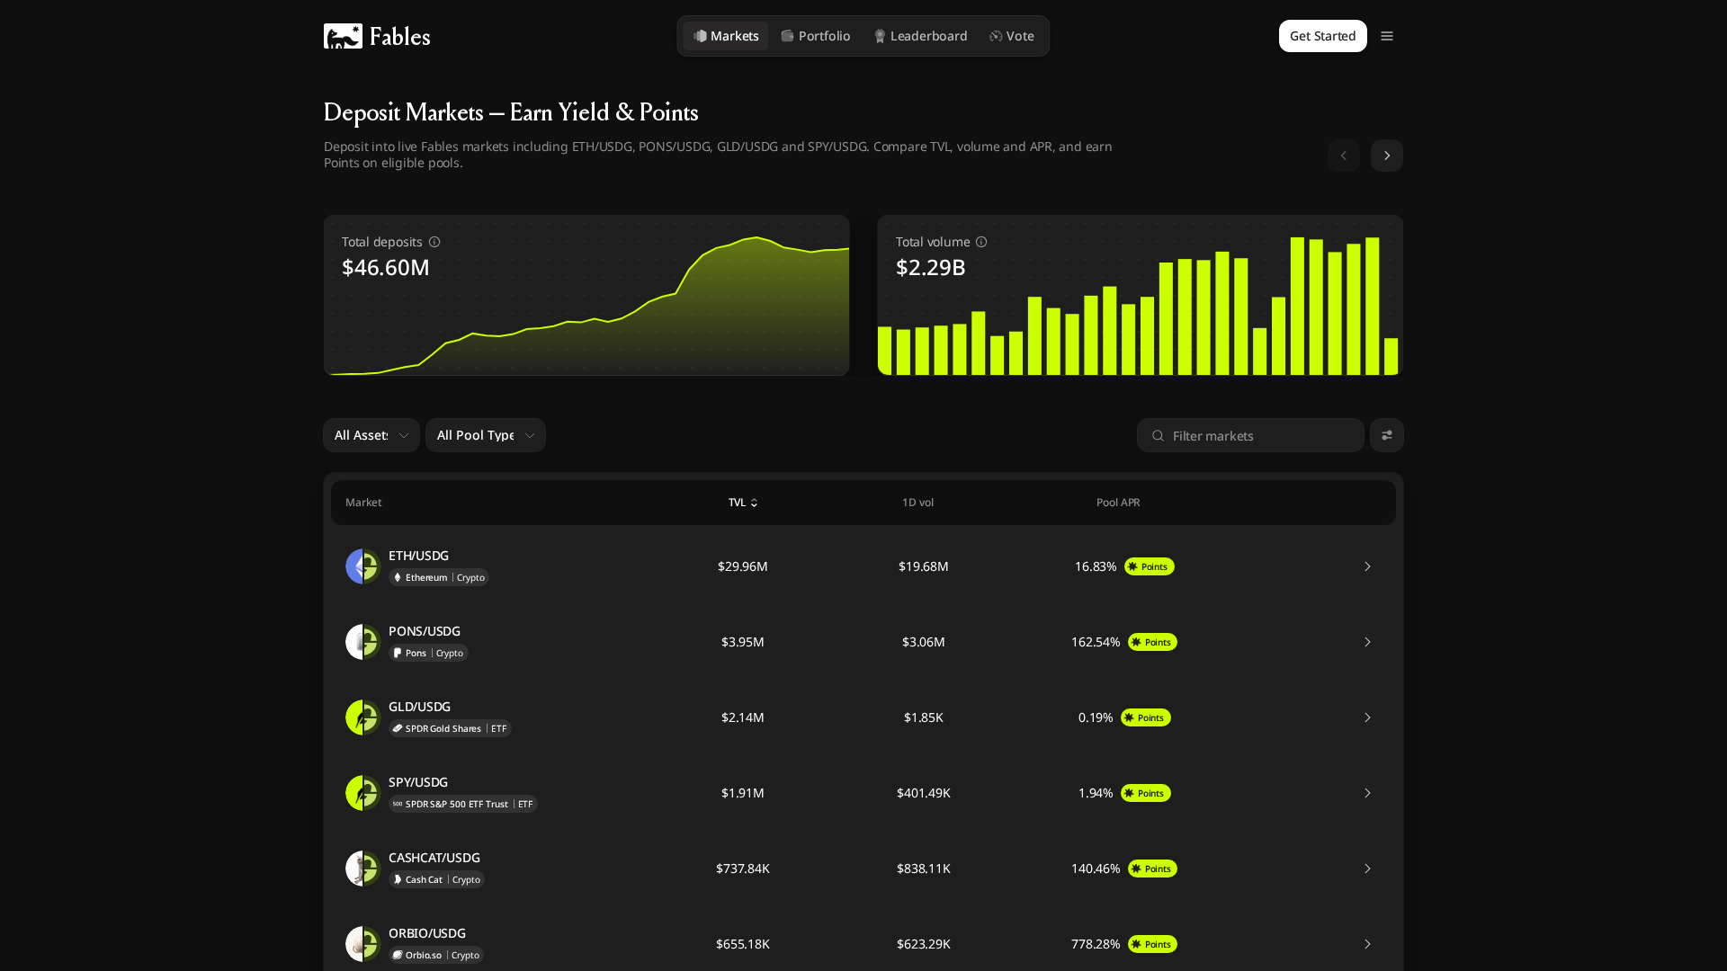Click Points badge in ORBIO/USDG row
This screenshot has height=971, width=1727.
tap(1152, 944)
